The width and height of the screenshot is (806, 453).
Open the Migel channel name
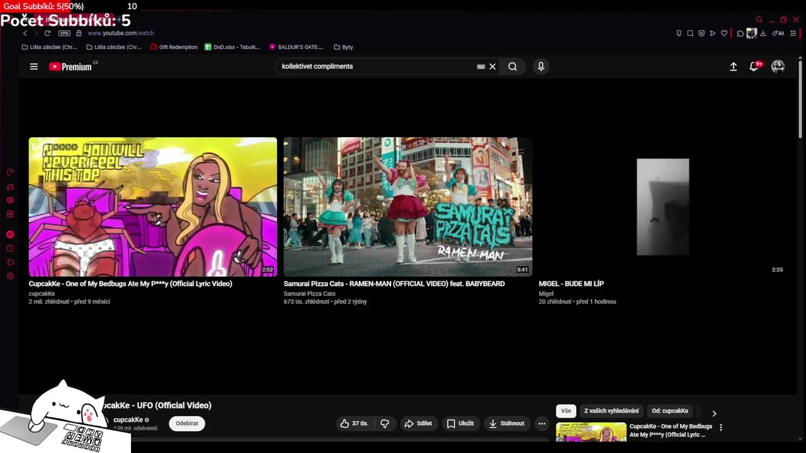click(546, 294)
